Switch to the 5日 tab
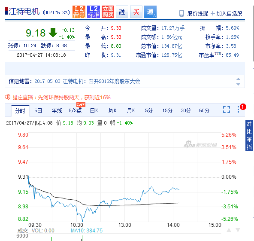 [38, 110]
